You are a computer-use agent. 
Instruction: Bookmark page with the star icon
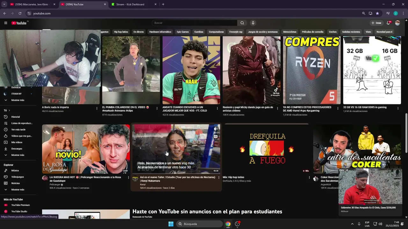377,13
